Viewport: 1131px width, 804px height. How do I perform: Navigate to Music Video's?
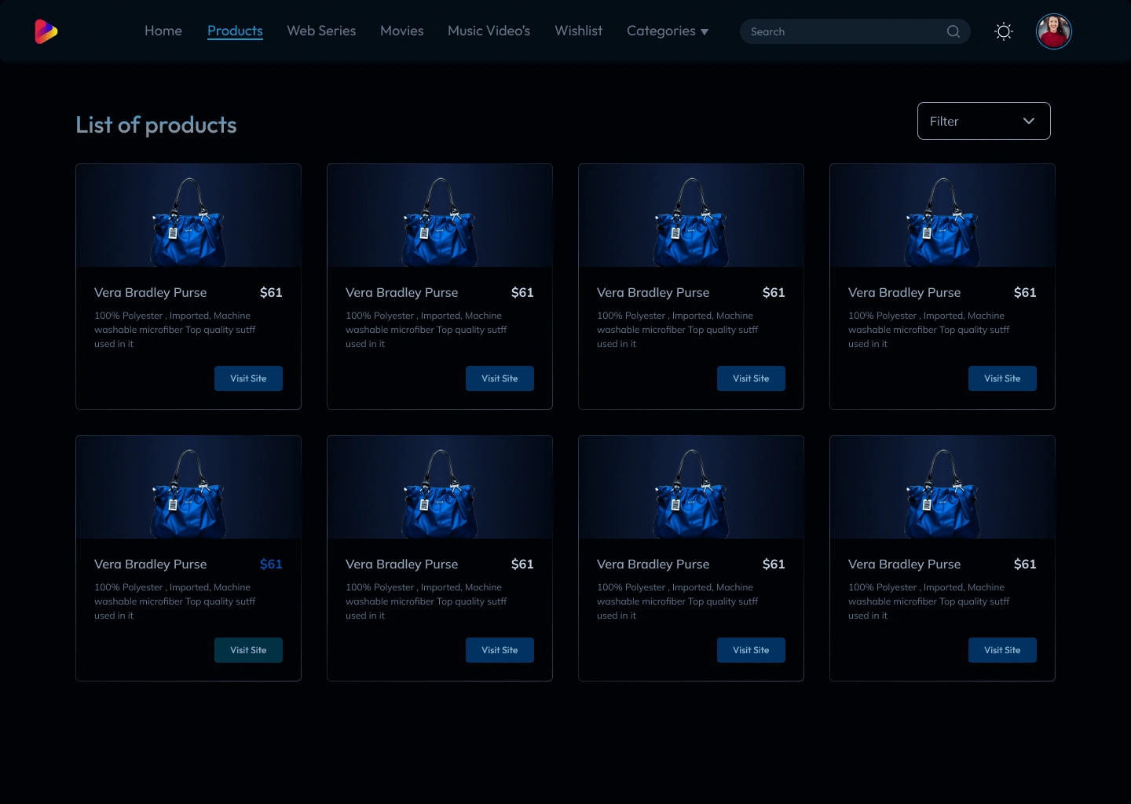[489, 31]
